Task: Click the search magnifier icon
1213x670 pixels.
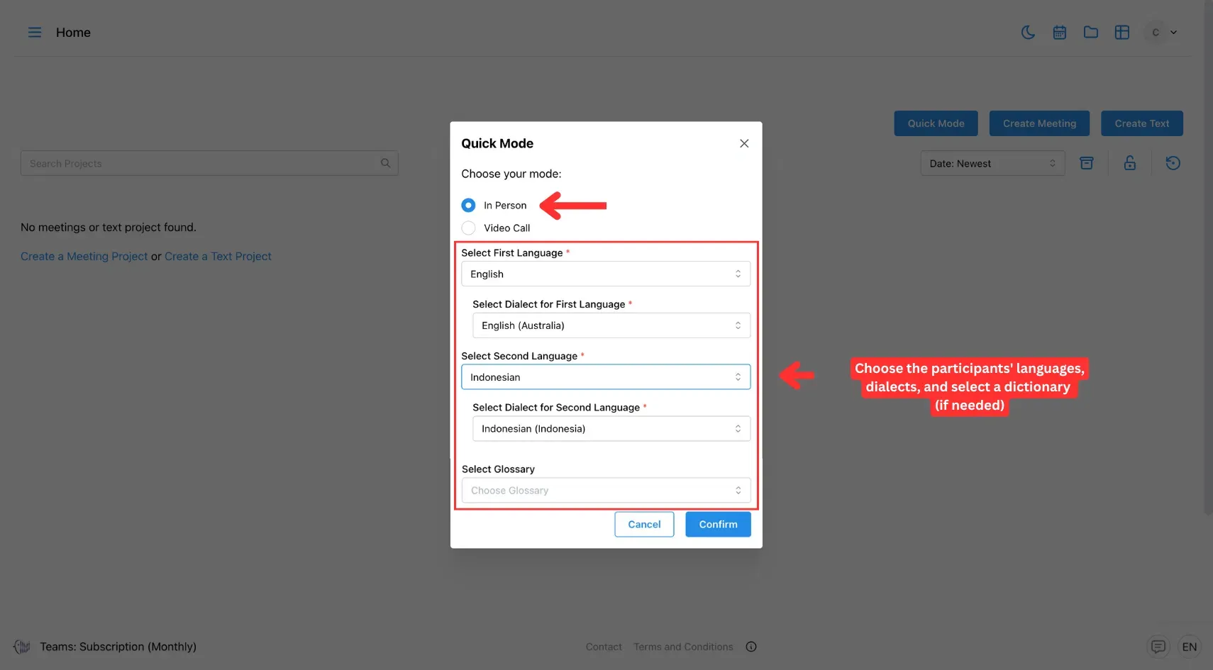Action: (x=385, y=163)
